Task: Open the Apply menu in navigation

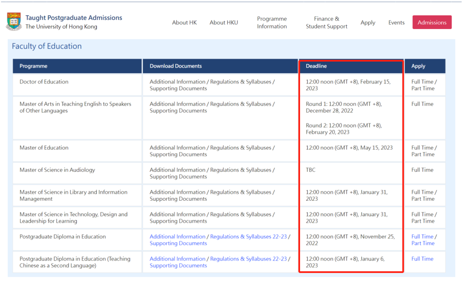Action: point(368,22)
